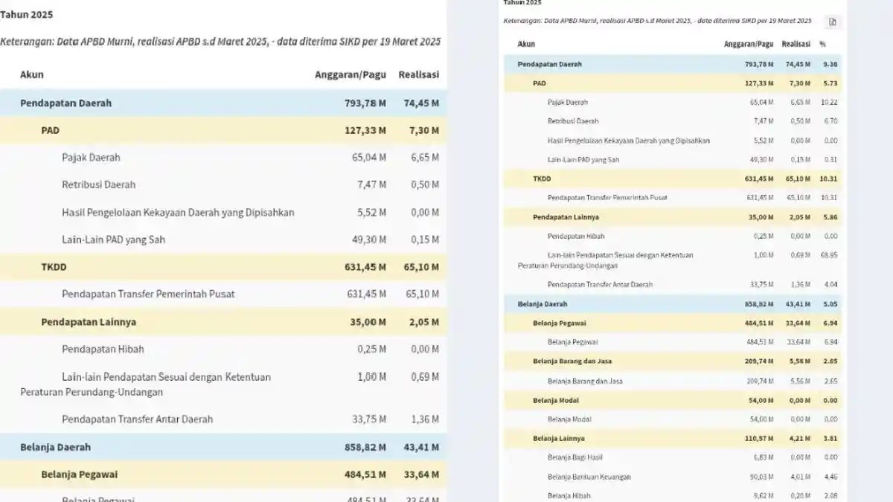This screenshot has width=893, height=502.
Task: Click the Anggaran/Pagu header in the enlarged table
Action: point(350,74)
